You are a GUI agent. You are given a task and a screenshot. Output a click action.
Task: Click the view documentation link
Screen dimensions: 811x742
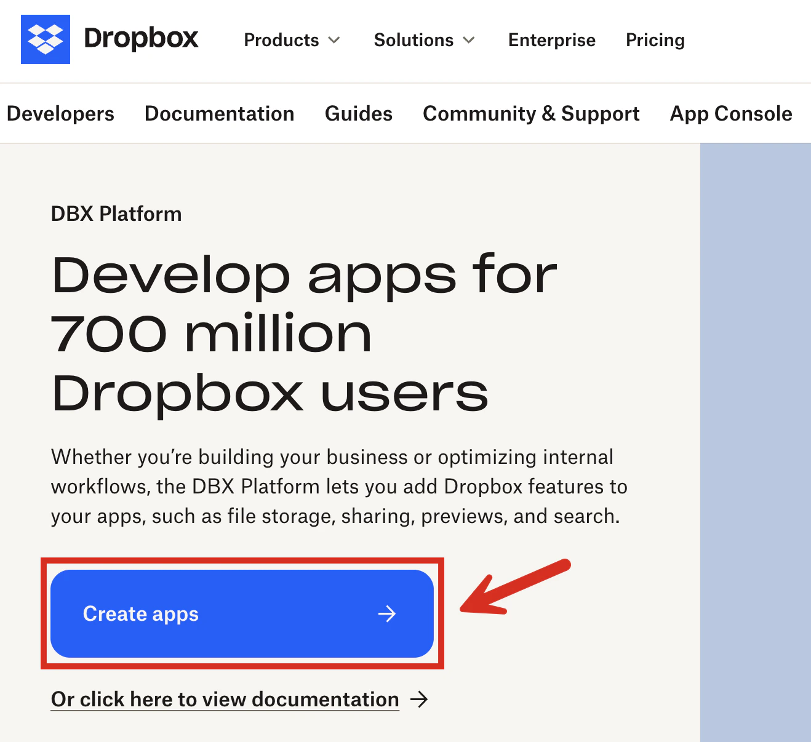[x=225, y=700]
